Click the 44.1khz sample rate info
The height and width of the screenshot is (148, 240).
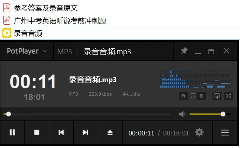[131, 94]
